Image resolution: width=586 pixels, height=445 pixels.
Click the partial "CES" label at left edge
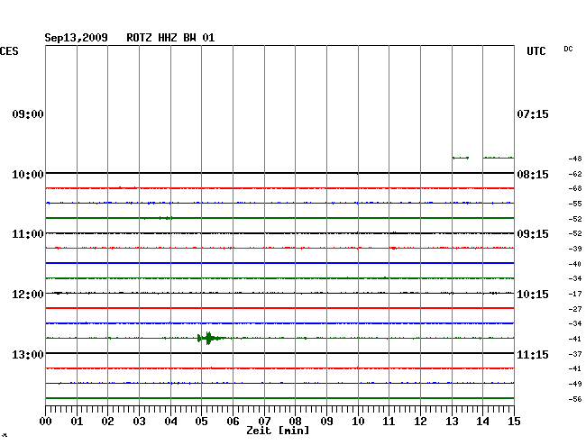tap(9, 51)
